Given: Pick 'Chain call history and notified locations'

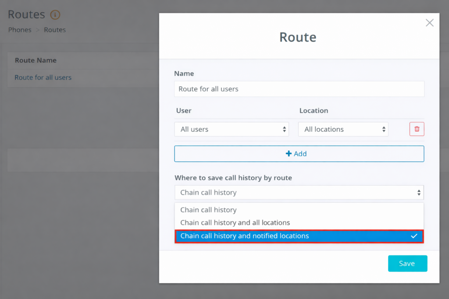Looking at the screenshot, I should tap(245, 236).
